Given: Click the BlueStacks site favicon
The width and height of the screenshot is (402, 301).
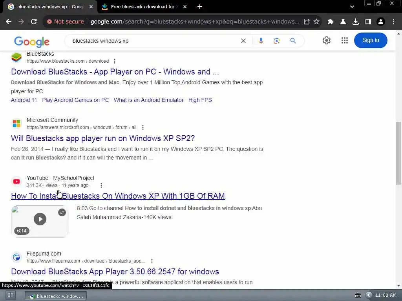Looking at the screenshot, I should (16, 57).
